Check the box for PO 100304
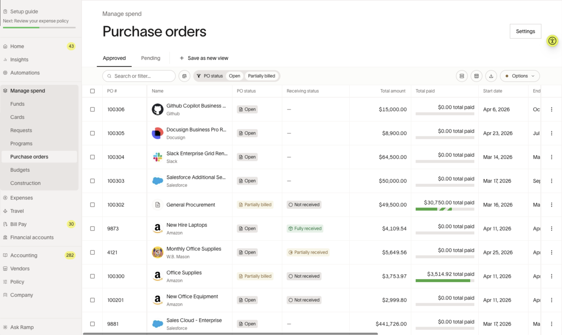562x335 pixels. pyautogui.click(x=92, y=157)
